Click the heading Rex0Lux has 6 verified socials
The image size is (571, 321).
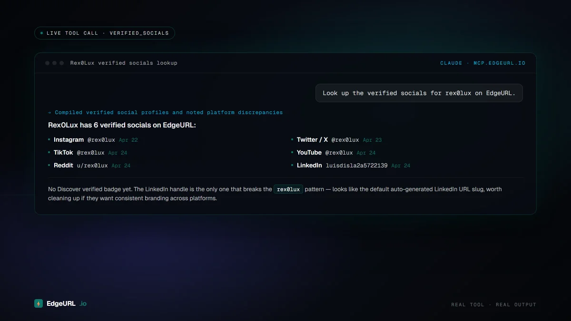tap(122, 125)
